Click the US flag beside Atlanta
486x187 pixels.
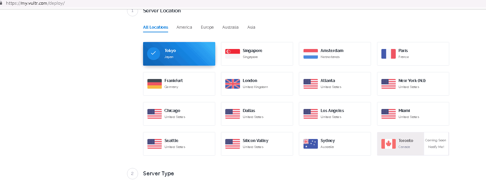coord(311,84)
